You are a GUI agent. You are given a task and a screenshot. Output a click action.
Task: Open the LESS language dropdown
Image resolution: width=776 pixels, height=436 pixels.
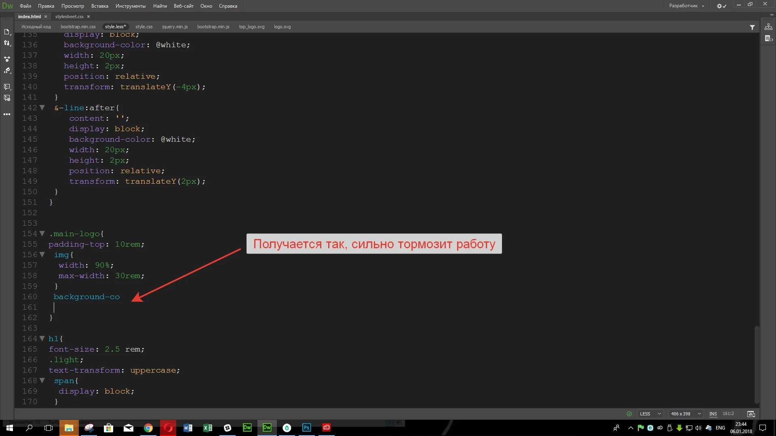pyautogui.click(x=650, y=414)
